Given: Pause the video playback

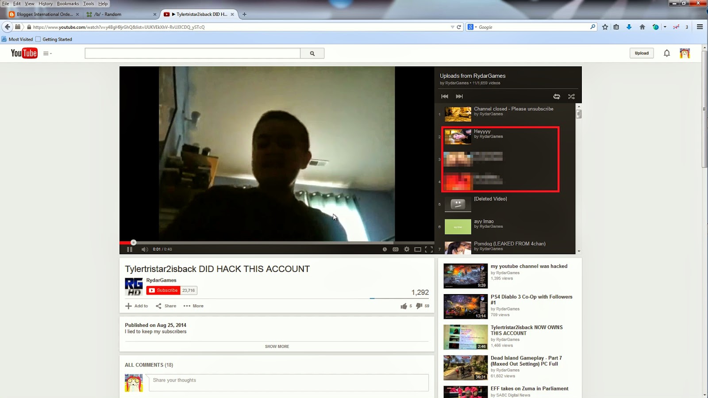Looking at the screenshot, I should pos(130,249).
